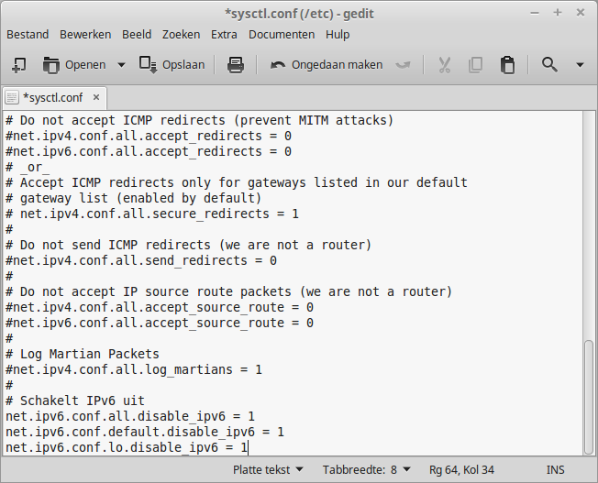Click the search magnifier icon
Screen dimensions: 598x483
click(549, 65)
